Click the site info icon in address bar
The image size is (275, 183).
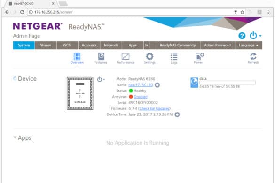point(31,12)
